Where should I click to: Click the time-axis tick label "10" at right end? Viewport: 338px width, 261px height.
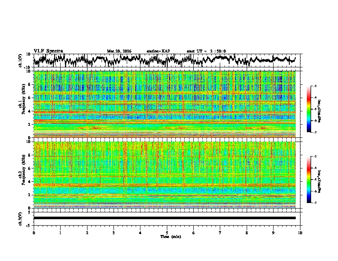(300, 233)
